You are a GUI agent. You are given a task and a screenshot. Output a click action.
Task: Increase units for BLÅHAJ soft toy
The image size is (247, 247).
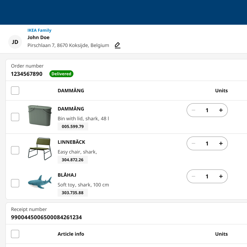(x=221, y=176)
